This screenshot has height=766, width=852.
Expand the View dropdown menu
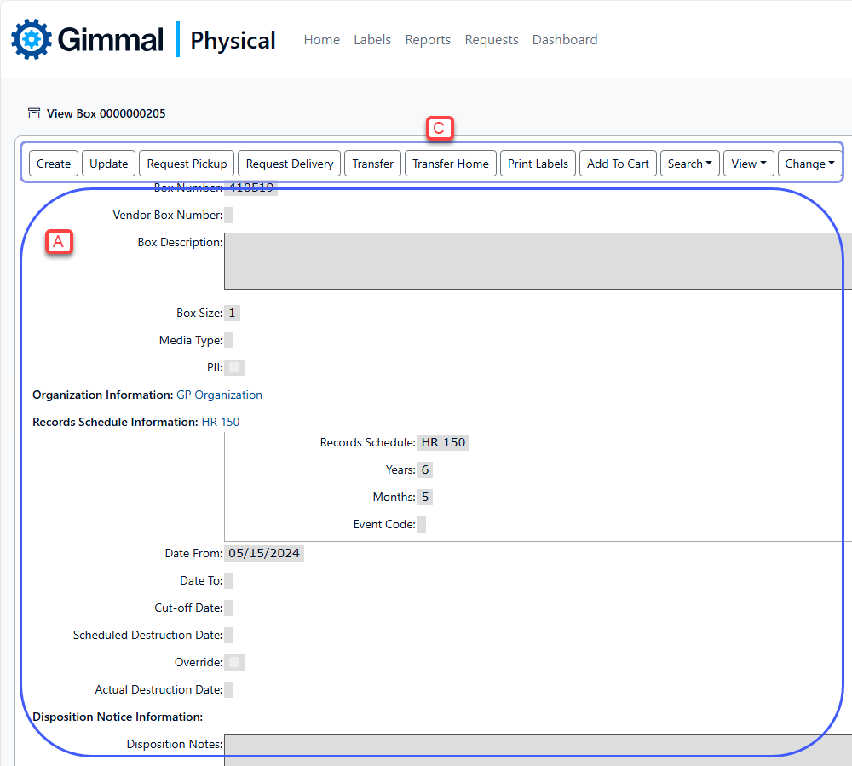(749, 164)
